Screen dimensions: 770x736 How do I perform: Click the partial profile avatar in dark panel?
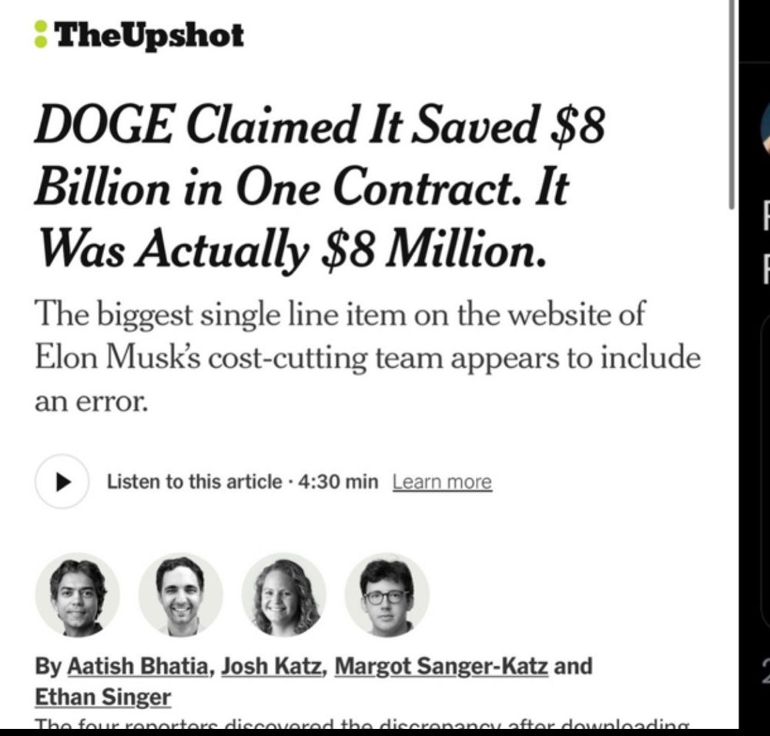[765, 130]
